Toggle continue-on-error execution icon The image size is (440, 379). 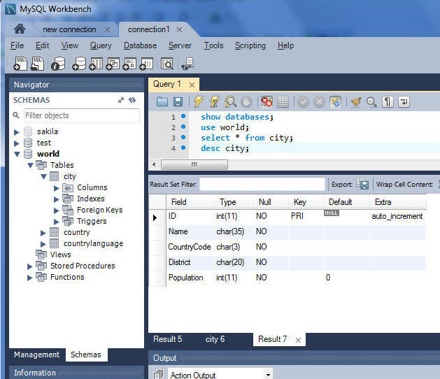click(x=267, y=102)
